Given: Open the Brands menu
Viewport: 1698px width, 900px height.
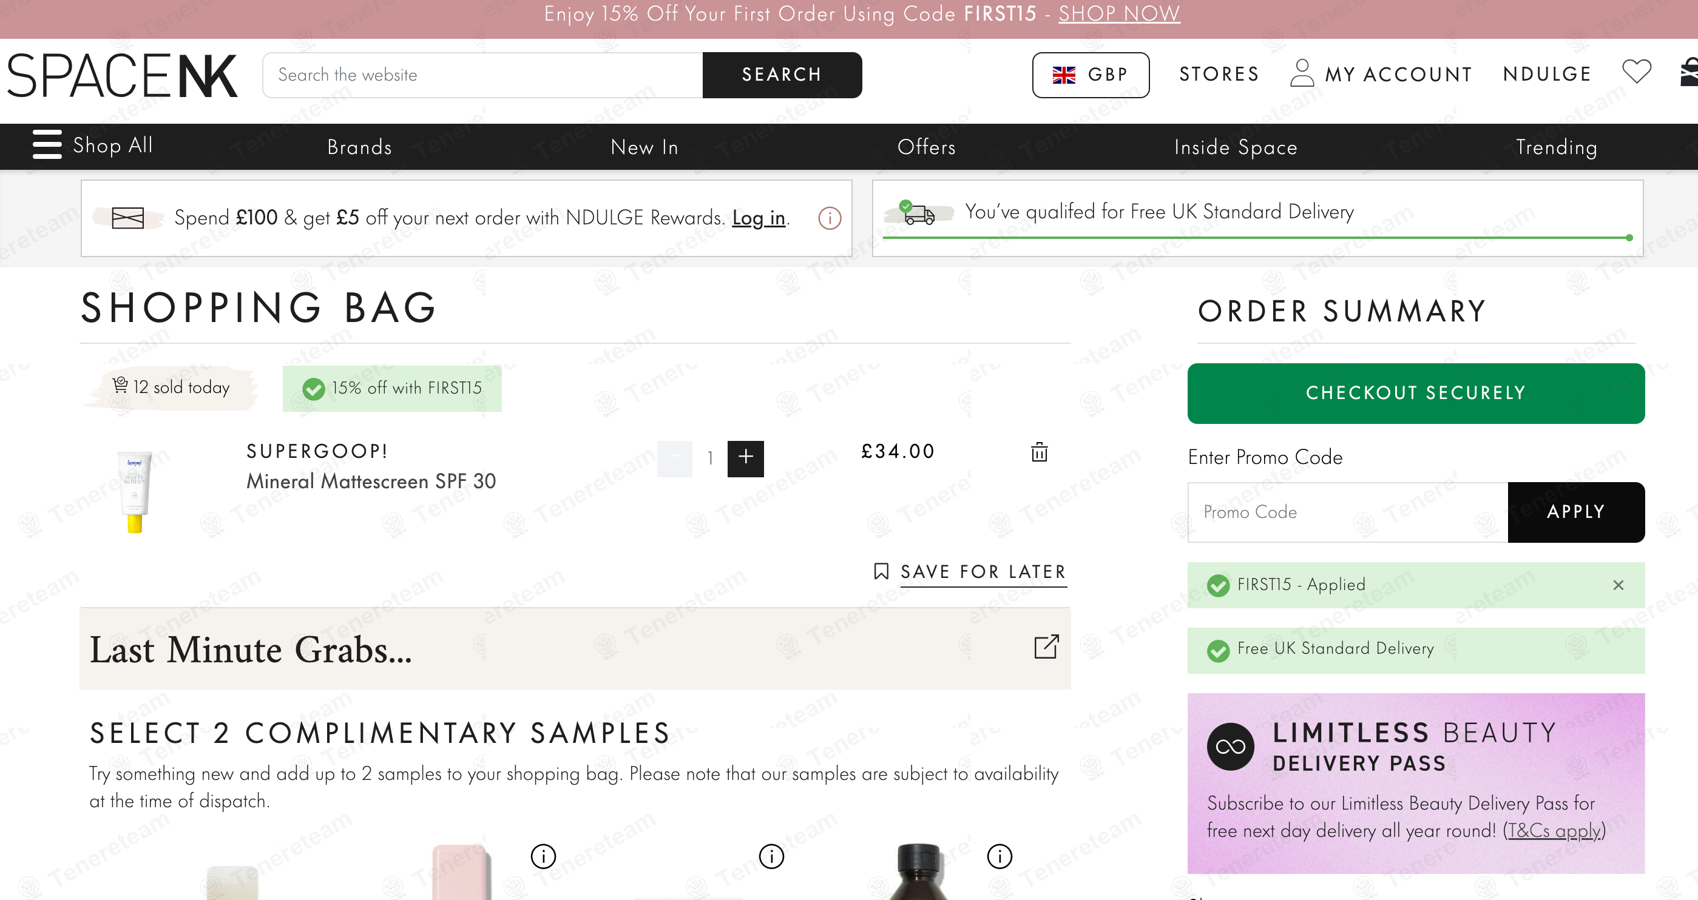Looking at the screenshot, I should coord(359,147).
